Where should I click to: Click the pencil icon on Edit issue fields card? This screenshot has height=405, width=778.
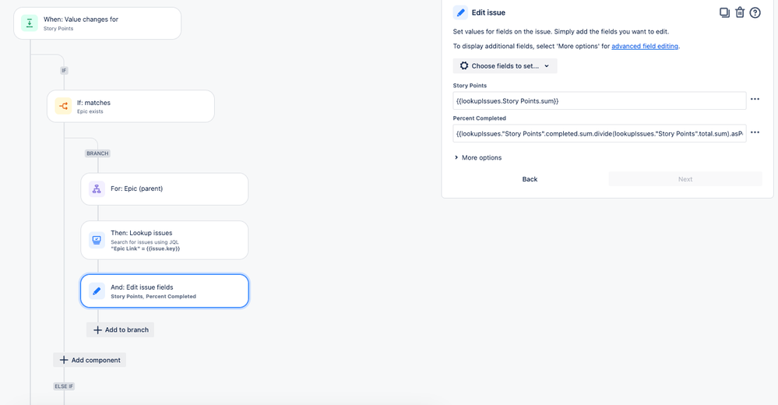coord(97,291)
